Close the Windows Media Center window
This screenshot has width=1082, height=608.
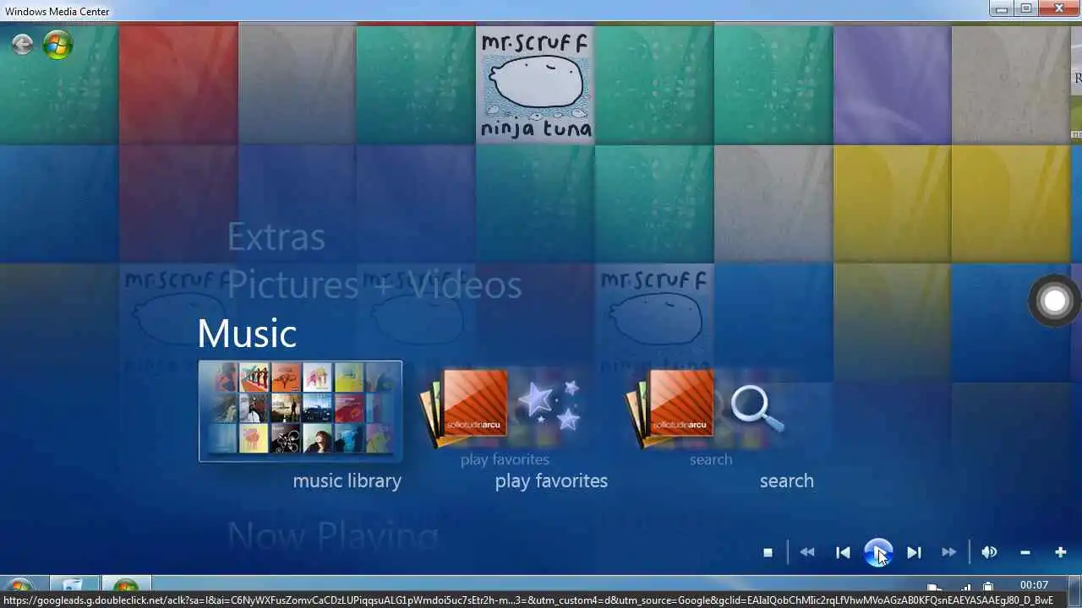(x=1059, y=9)
